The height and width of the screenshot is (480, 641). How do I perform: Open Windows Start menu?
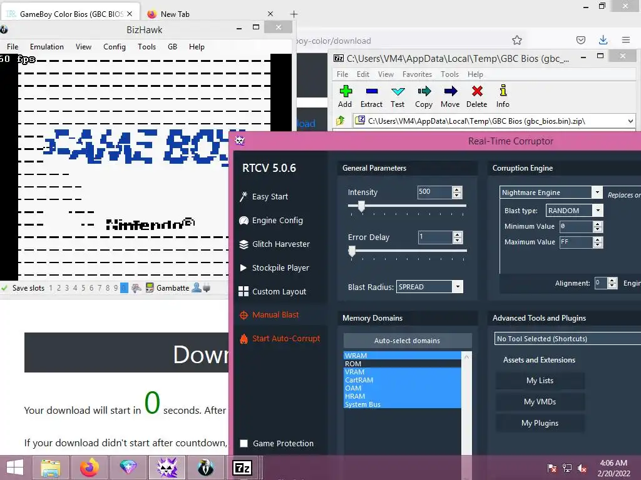[x=15, y=467]
